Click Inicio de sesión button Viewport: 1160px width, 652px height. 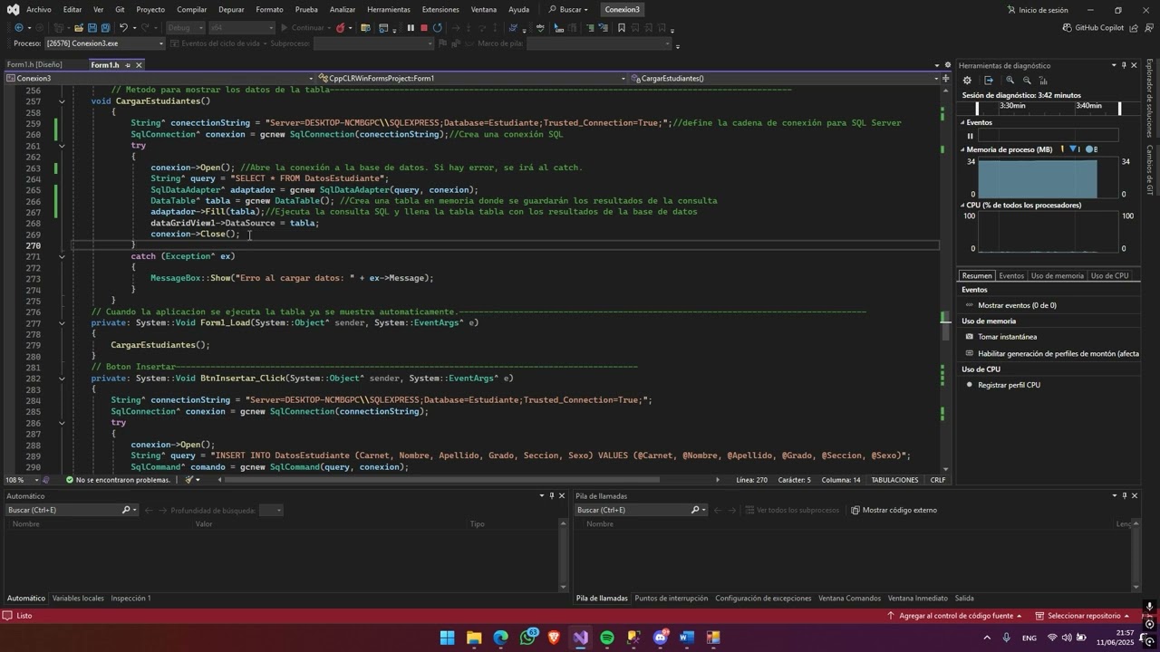[x=1037, y=10]
